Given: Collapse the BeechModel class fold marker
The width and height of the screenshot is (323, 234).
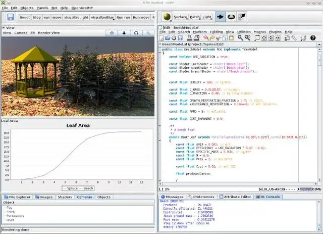Looking at the screenshot, I should 159,53.
